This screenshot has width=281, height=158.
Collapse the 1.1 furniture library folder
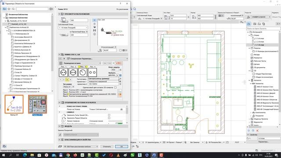[8, 34]
